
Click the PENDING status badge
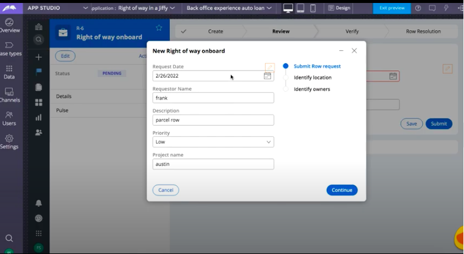[x=112, y=73]
